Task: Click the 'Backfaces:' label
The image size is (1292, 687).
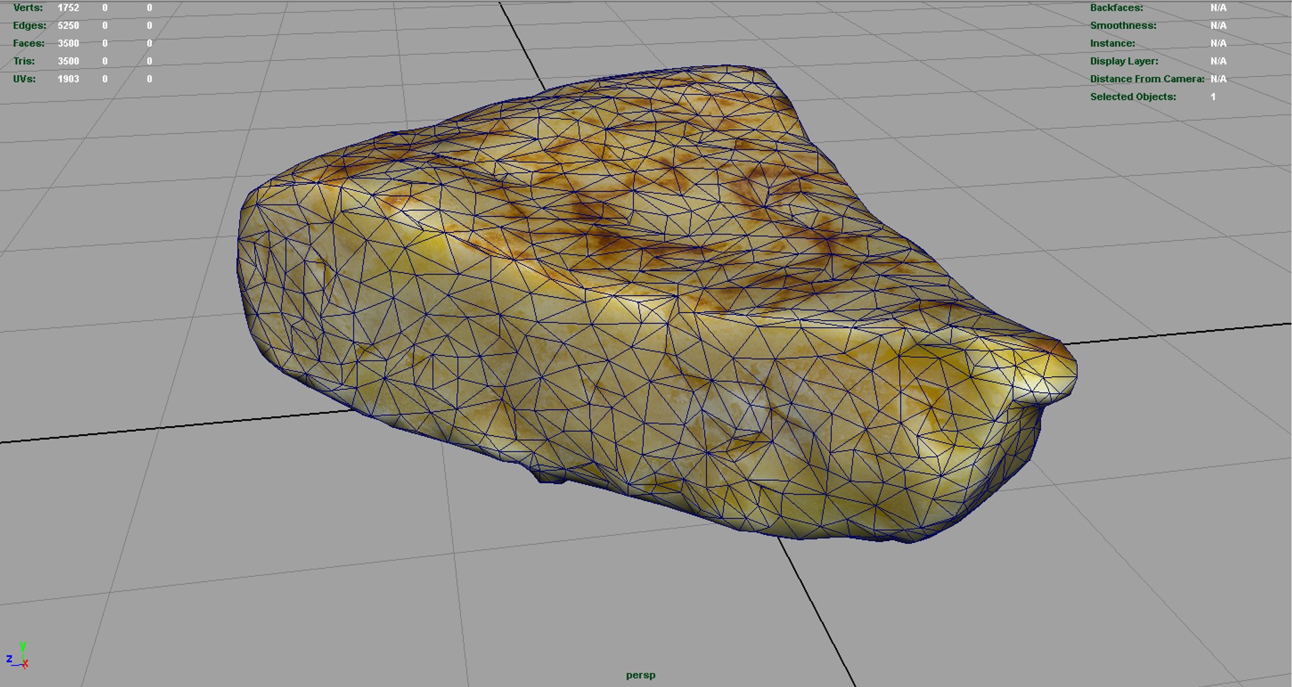Action: pyautogui.click(x=1116, y=7)
